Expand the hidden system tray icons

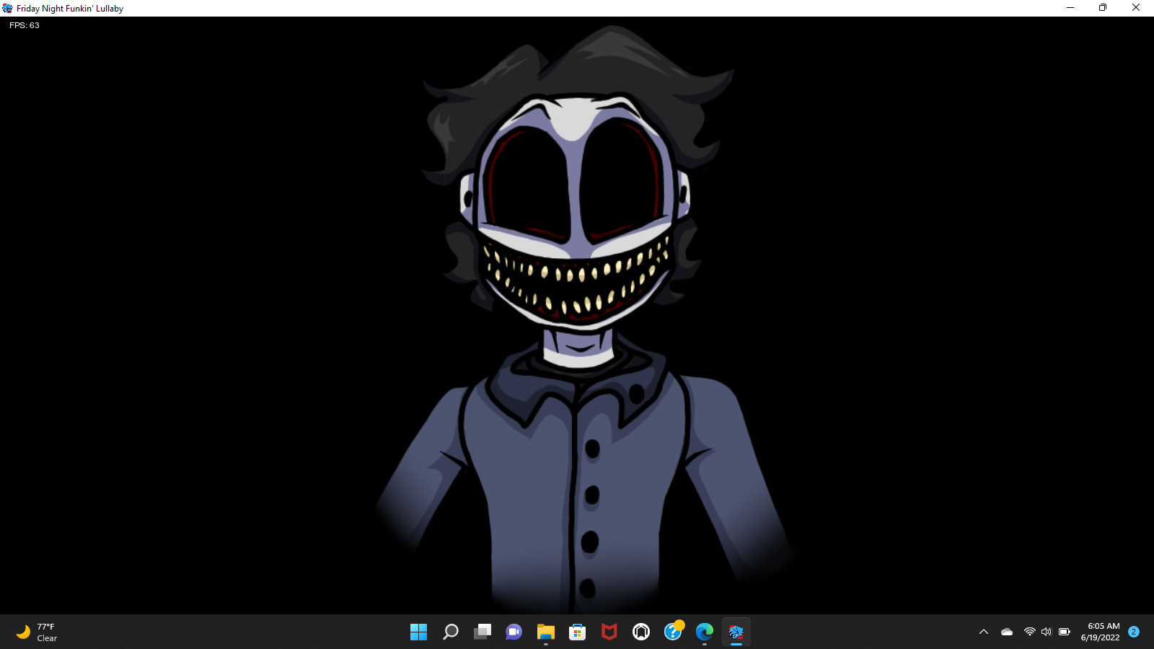pyautogui.click(x=984, y=632)
